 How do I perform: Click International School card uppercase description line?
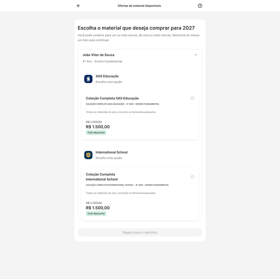[x=127, y=185]
